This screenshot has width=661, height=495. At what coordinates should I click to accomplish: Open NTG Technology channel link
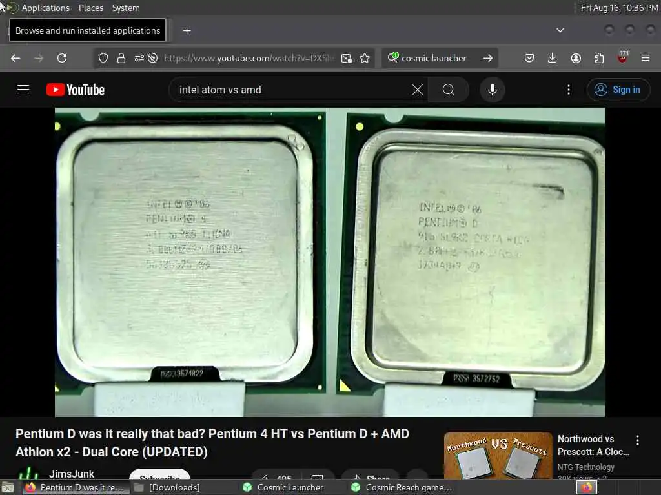(586, 467)
